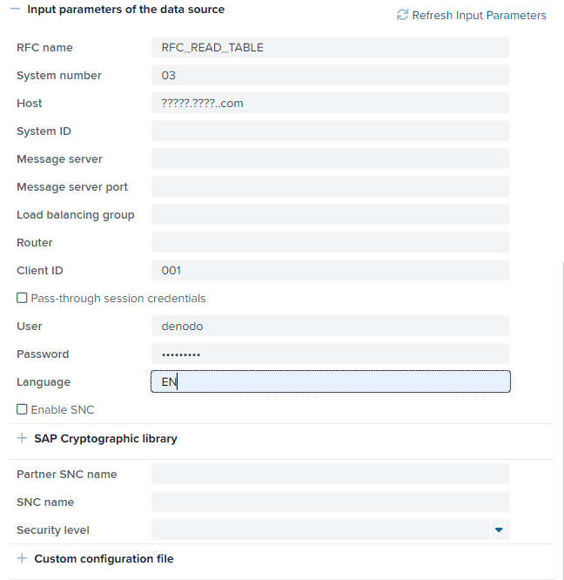Screen dimensions: 564x580
Task: Click the 'Message server port' label
Action: click(72, 186)
